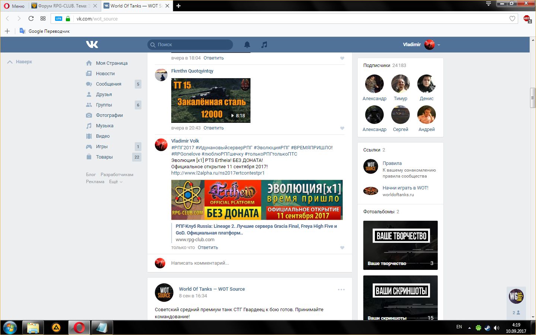Click the Блог footer link
Image resolution: width=536 pixels, height=335 pixels.
point(91,175)
